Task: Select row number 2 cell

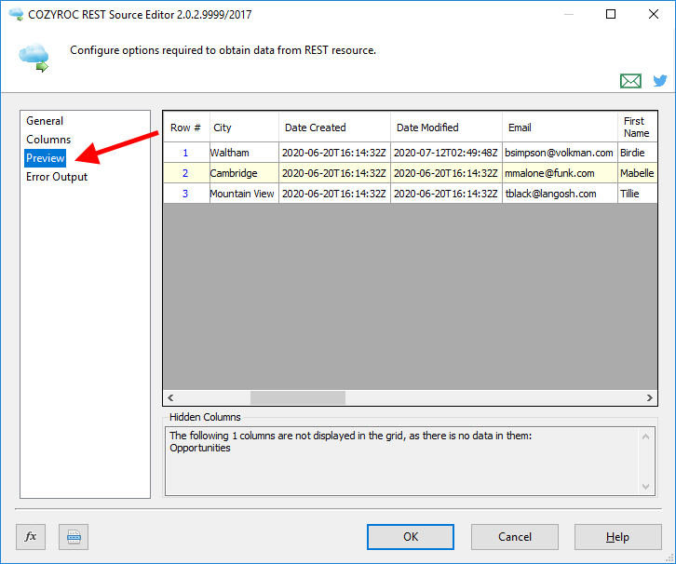Action: click(186, 173)
